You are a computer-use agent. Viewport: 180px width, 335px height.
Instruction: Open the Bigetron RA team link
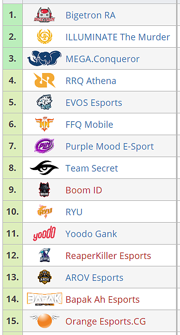pyautogui.click(x=90, y=15)
